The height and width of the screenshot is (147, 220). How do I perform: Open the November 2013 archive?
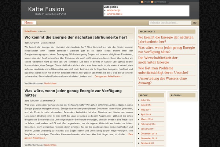point(149,139)
